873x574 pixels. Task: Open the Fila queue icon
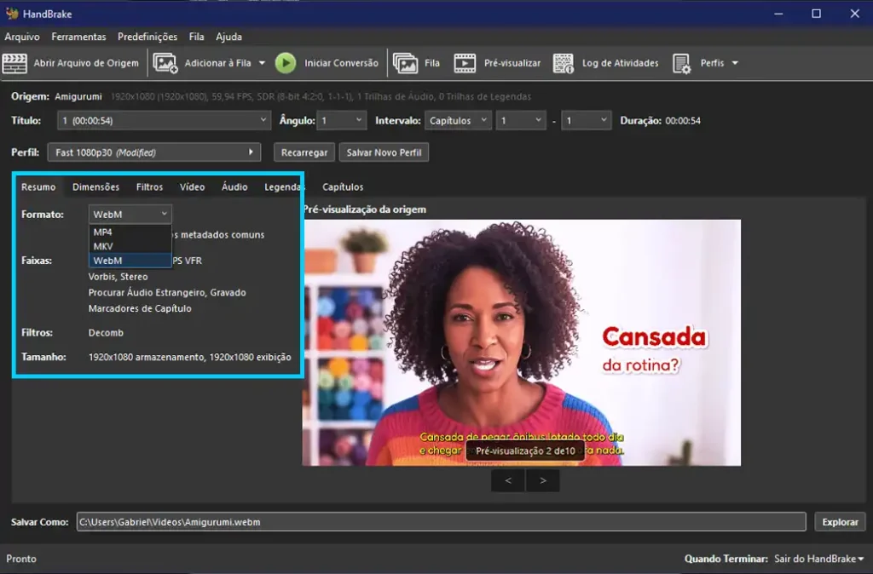pyautogui.click(x=405, y=63)
